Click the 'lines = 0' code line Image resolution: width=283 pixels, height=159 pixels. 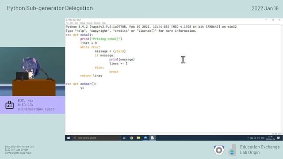88,43
